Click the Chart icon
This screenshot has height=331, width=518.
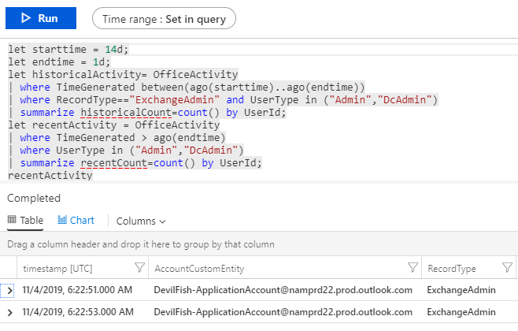pyautogui.click(x=63, y=221)
